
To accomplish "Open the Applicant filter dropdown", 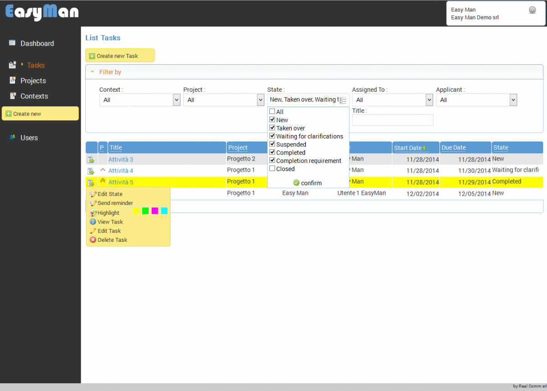I will click(x=476, y=100).
